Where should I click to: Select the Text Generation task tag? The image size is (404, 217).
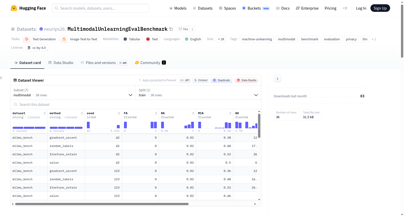[40, 39]
